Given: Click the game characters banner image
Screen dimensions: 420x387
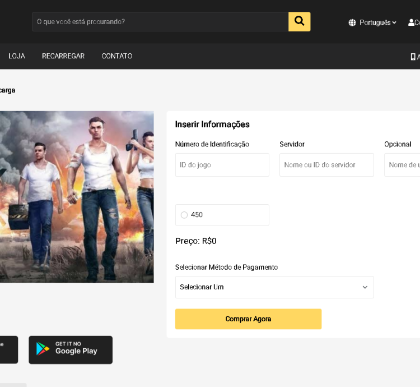Looking at the screenshot, I should [x=77, y=196].
